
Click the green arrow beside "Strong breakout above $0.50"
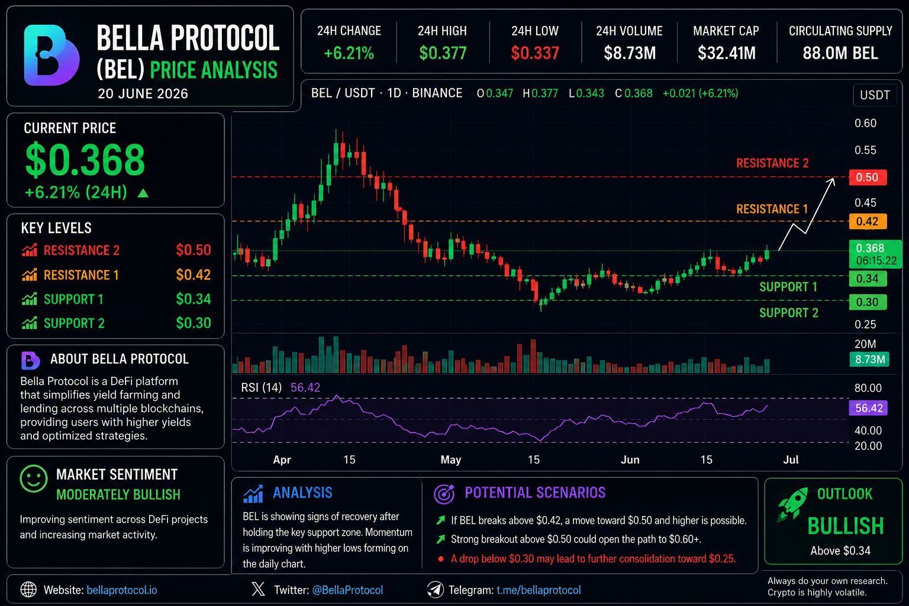pos(440,540)
